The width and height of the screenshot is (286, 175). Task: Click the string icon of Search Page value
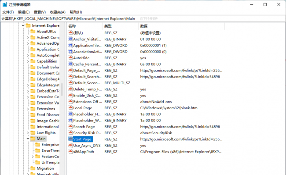click(x=70, y=126)
